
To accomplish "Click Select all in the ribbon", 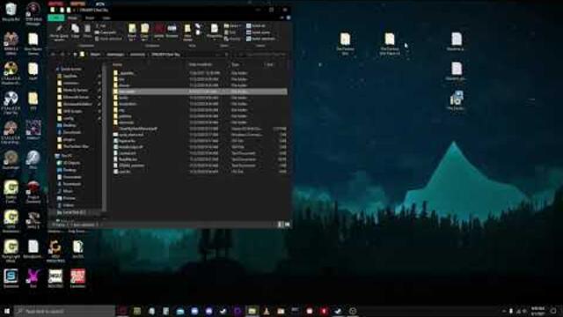I will click(256, 26).
